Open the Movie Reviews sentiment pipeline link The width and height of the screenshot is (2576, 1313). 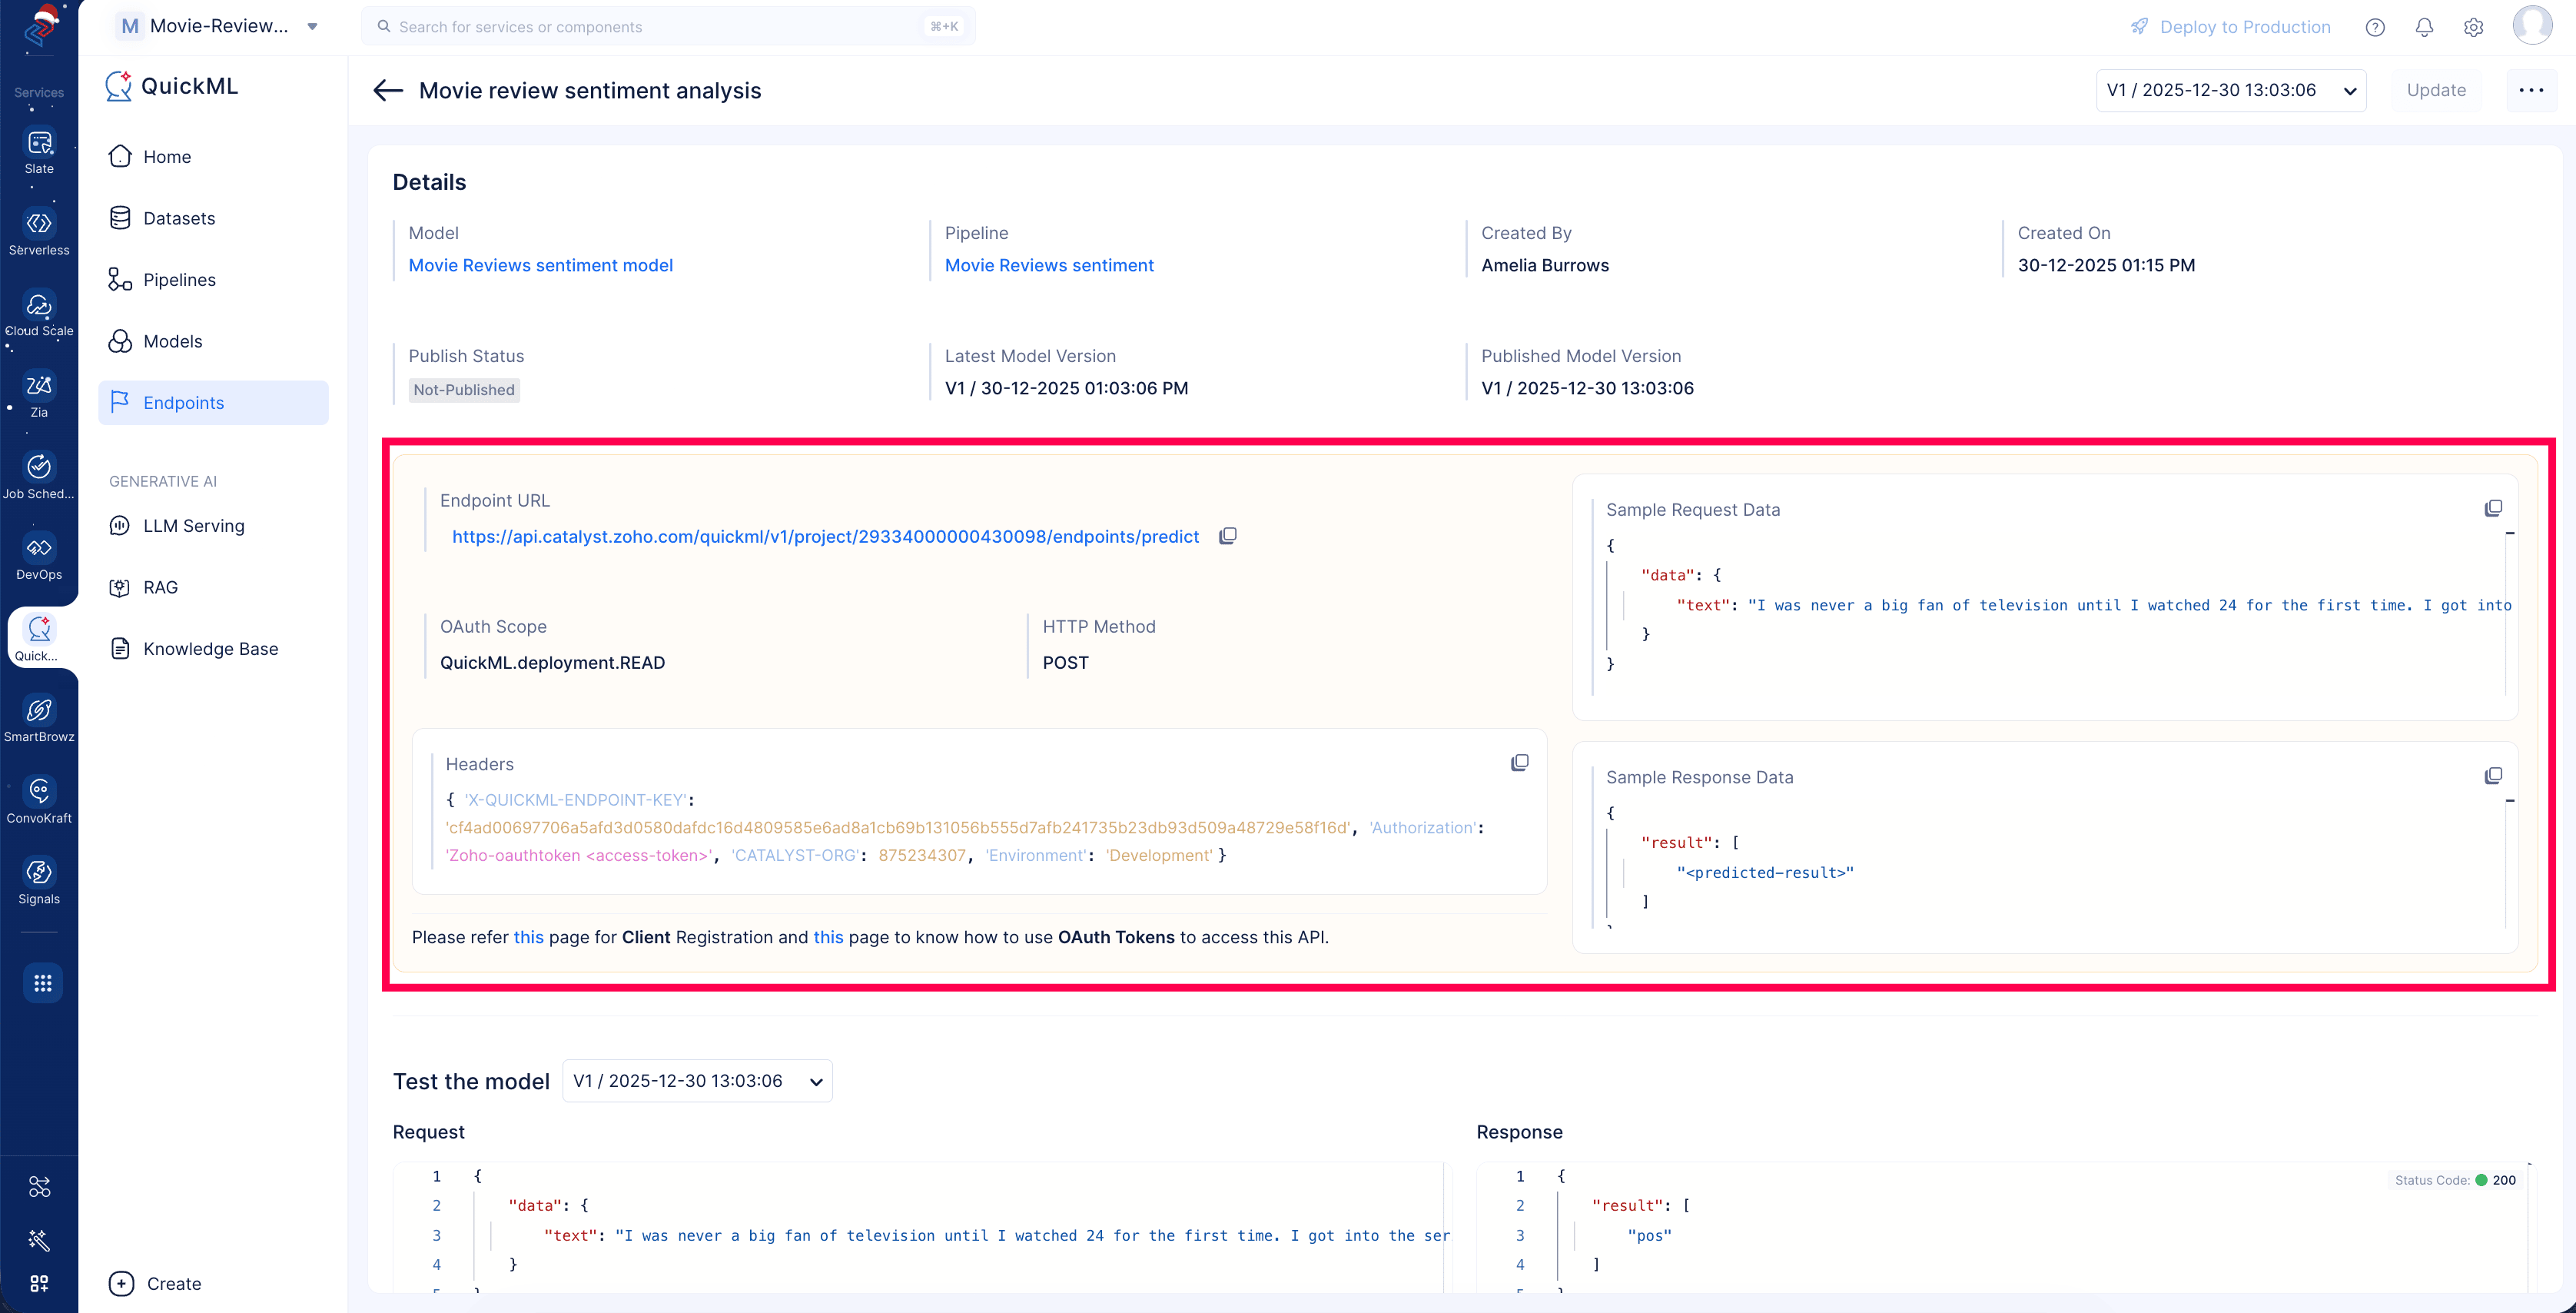click(1049, 265)
